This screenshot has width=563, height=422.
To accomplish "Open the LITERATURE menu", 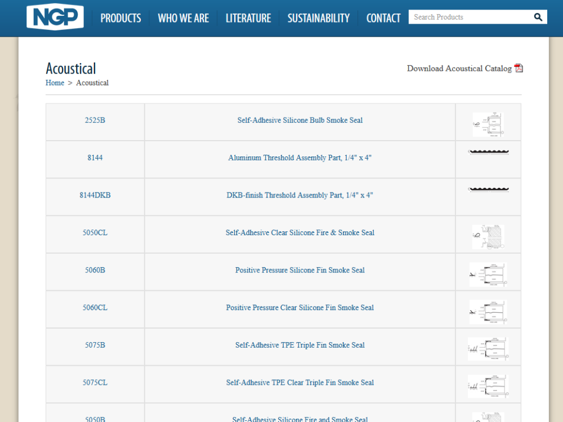I will coord(248,18).
